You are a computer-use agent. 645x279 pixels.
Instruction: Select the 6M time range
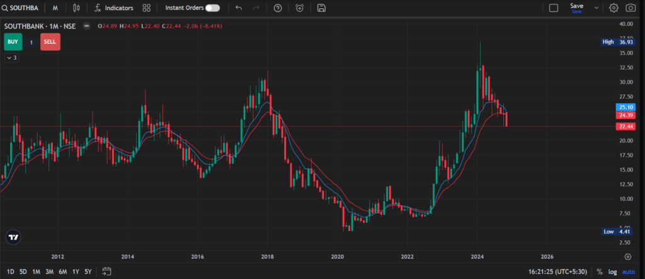62,271
